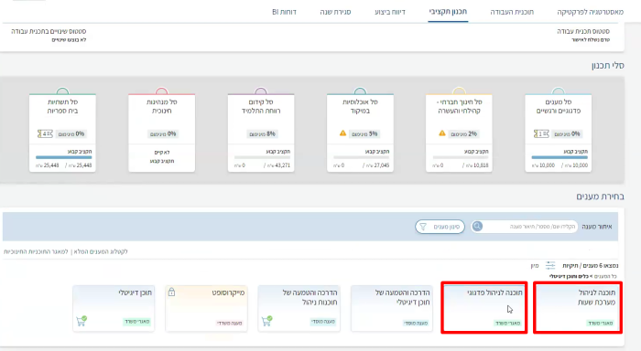Click circle marker above סל תשתיות בית ספריות
This screenshot has height=351, width=641.
(62, 91)
